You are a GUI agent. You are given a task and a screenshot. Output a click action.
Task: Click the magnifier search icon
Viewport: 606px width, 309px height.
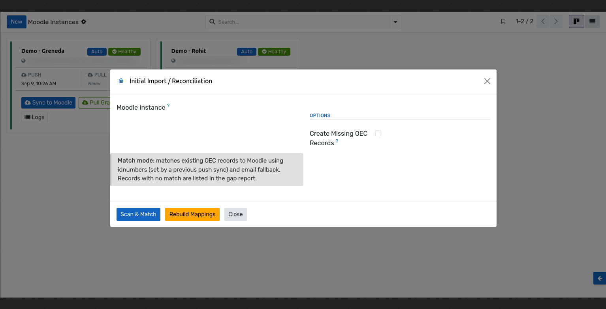click(212, 22)
